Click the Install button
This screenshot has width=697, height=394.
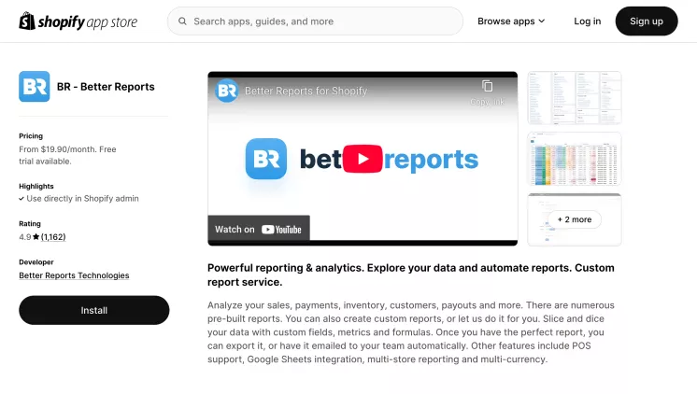94,310
